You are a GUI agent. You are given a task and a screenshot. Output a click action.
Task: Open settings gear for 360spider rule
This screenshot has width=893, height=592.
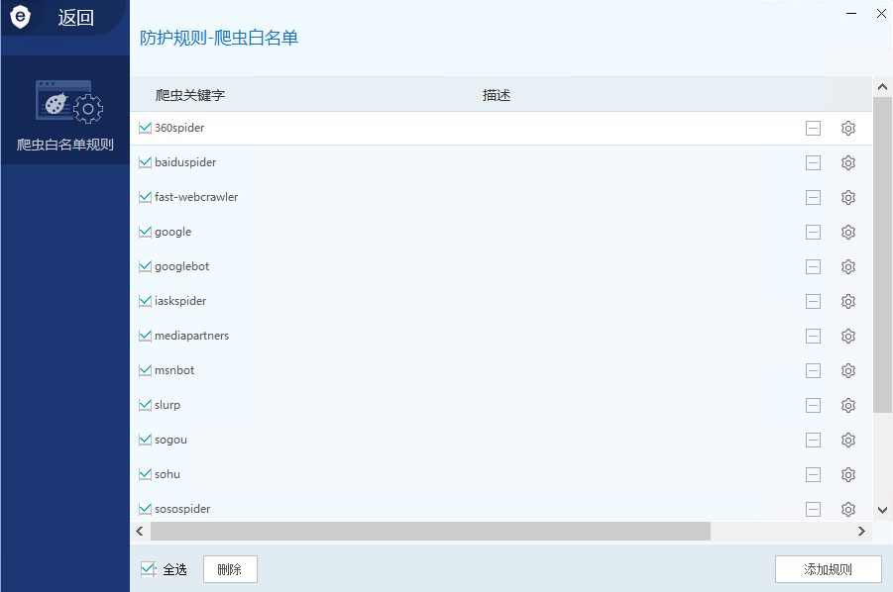pyautogui.click(x=847, y=128)
